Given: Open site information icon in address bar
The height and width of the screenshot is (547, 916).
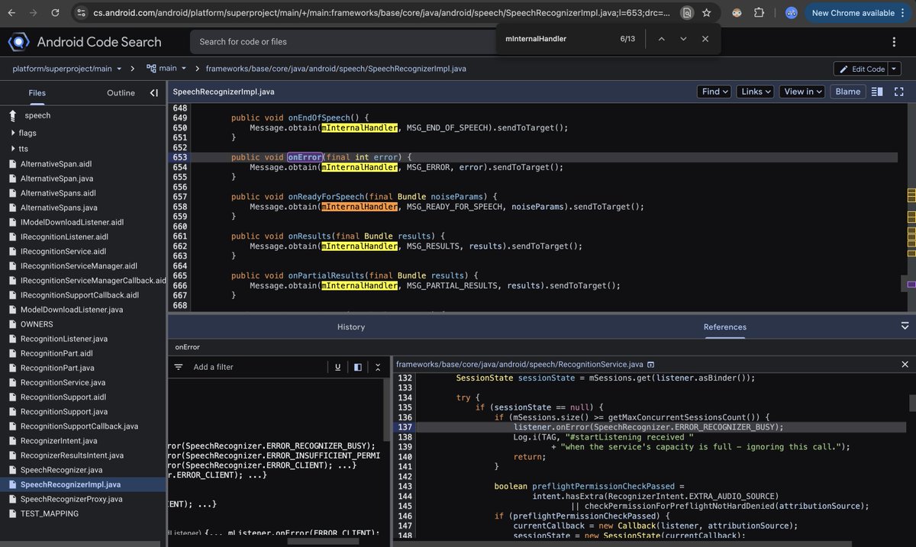Looking at the screenshot, I should tap(82, 13).
